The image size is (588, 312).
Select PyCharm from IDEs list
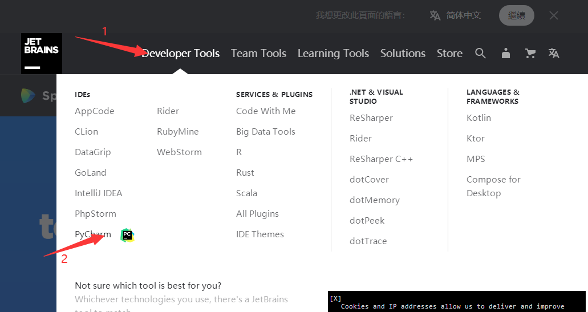tap(93, 234)
